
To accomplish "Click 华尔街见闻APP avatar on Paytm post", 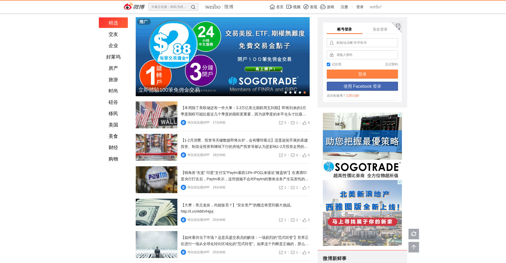I will [183, 187].
